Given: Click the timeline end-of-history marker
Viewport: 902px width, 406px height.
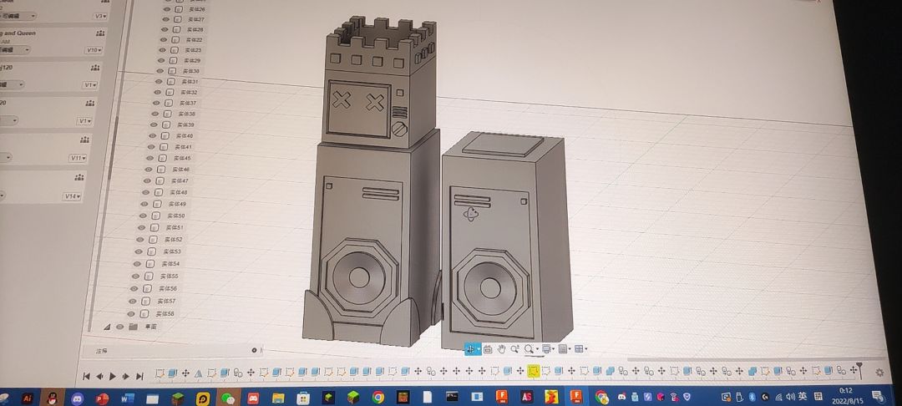Looking at the screenshot, I should [859, 370].
